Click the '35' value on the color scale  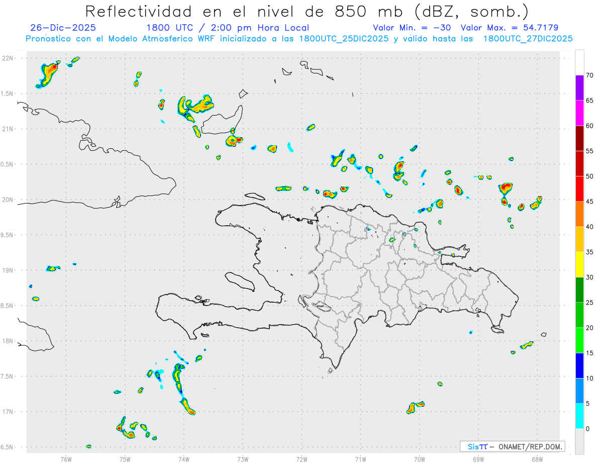(x=590, y=252)
